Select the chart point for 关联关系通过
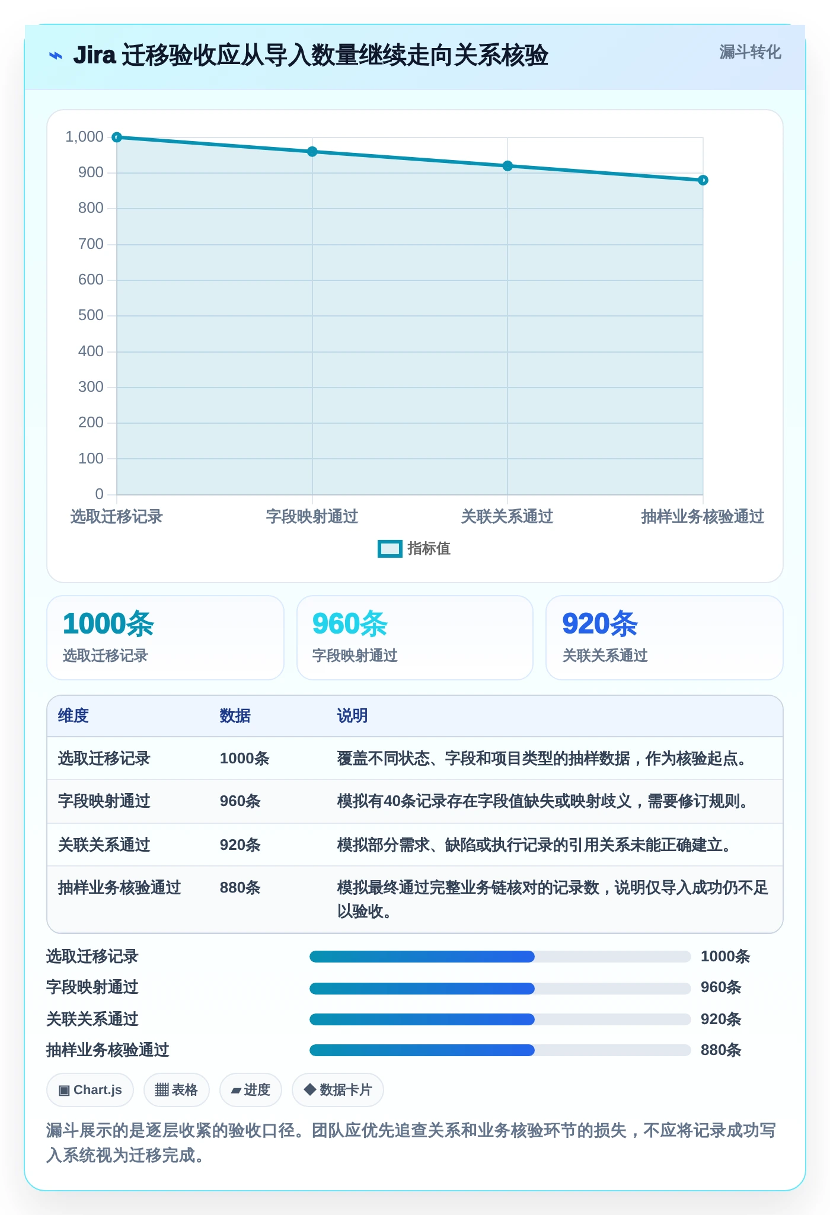 (507, 166)
